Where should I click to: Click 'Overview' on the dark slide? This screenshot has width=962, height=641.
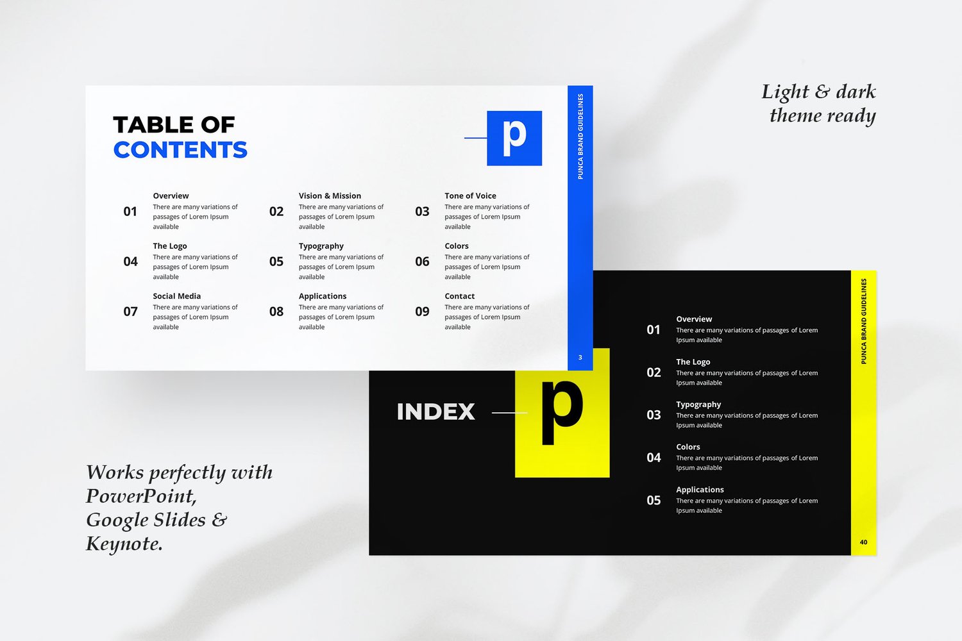[x=694, y=319]
